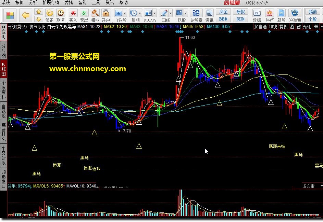Screen dimensions: 323x222
Task: Open the 修正 correction tool
Action: tap(49, 16)
